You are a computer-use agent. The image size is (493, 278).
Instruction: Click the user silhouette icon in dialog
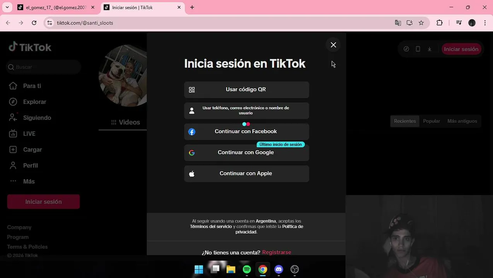(x=192, y=111)
